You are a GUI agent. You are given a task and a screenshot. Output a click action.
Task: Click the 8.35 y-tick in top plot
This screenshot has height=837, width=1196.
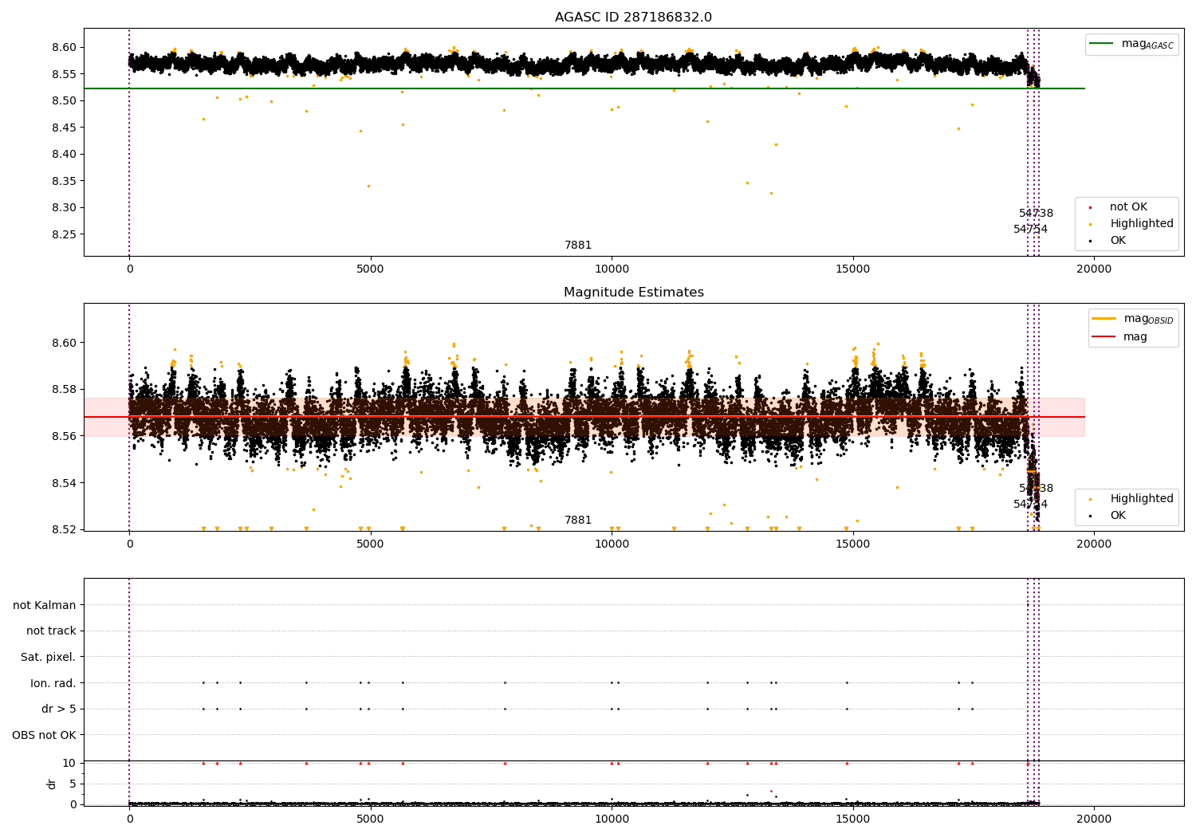point(63,181)
